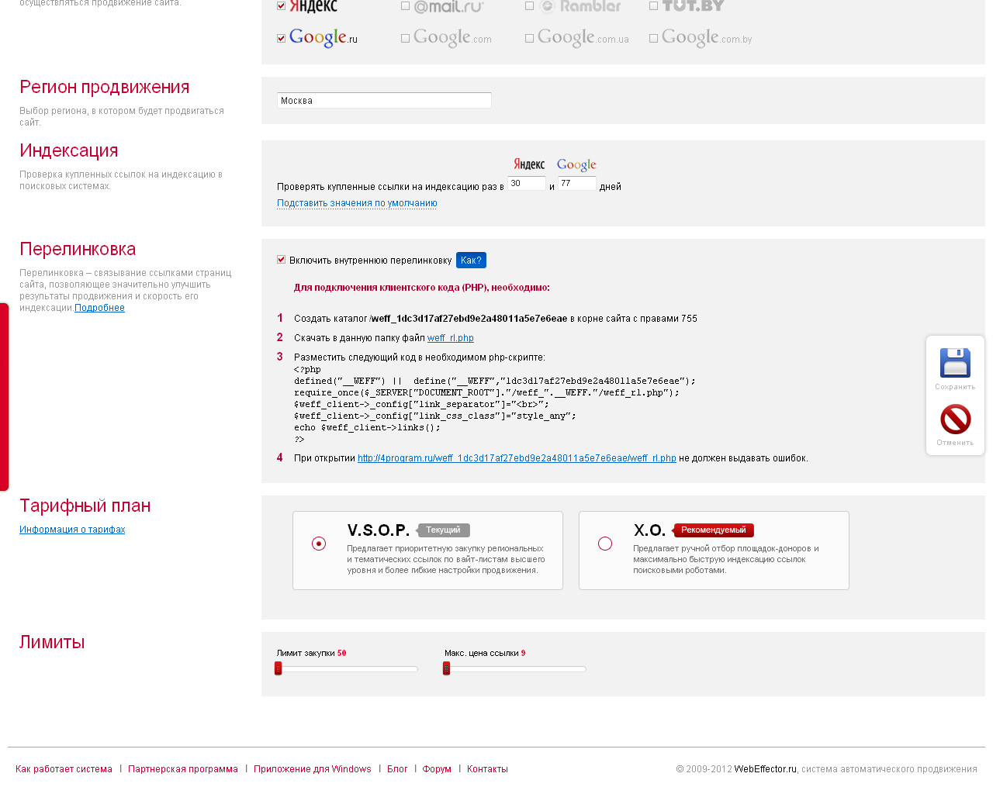Select the V.S.O.P. tariff radio button
This screenshot has width=993, height=794.
click(x=319, y=544)
